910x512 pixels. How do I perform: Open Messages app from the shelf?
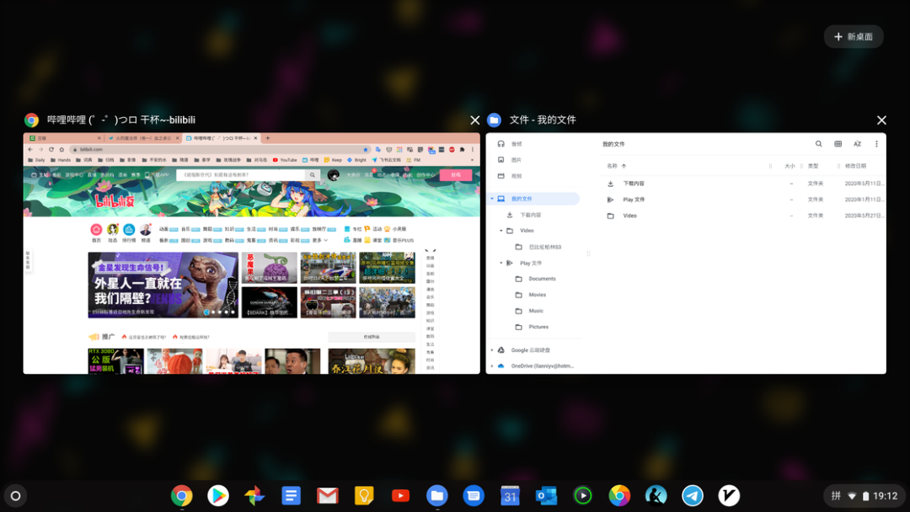(x=474, y=496)
